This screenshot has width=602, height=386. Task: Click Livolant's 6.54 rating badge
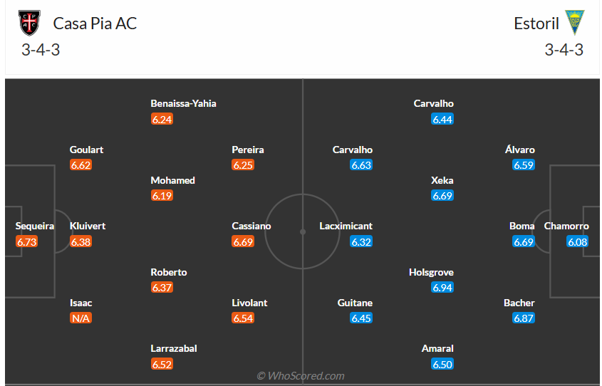click(243, 318)
